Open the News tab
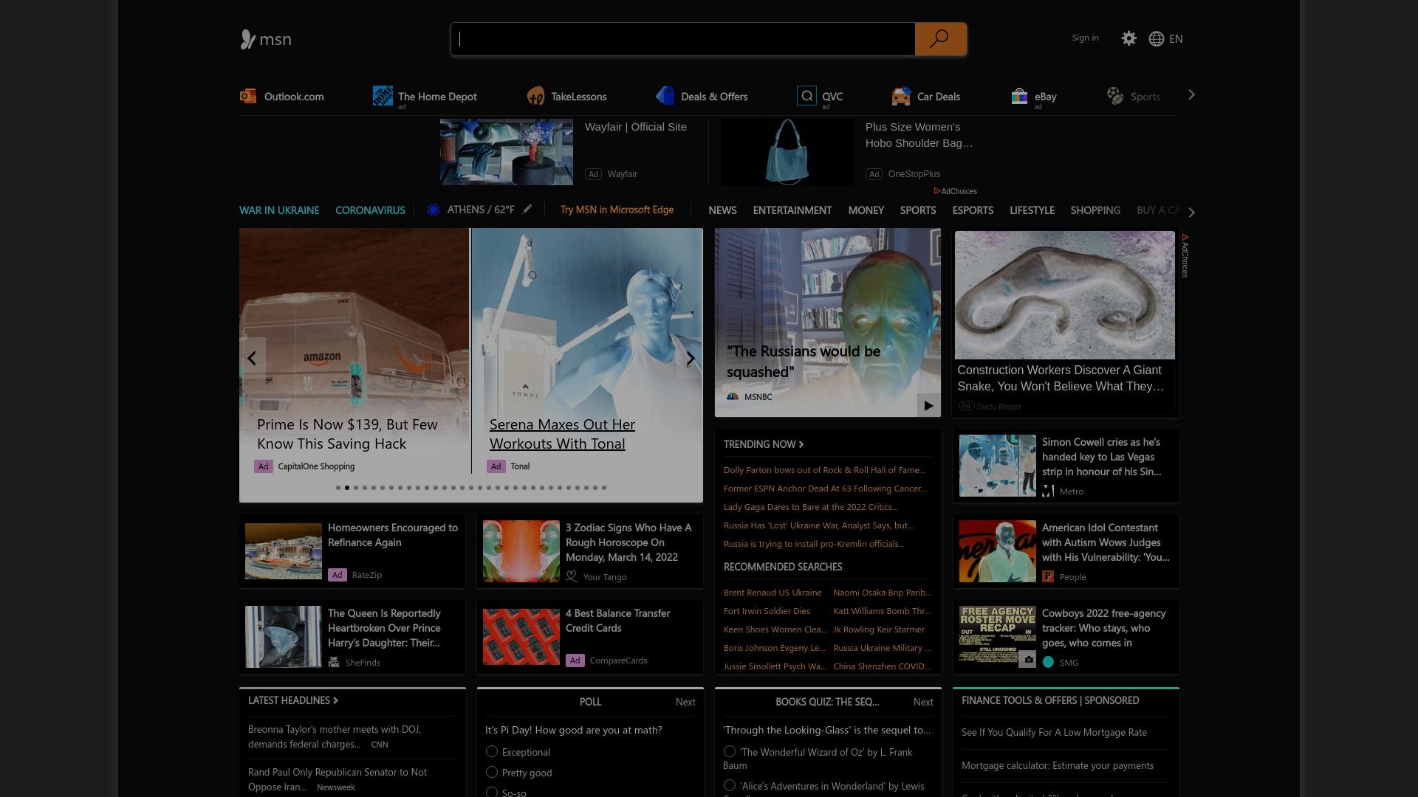The width and height of the screenshot is (1418, 797). click(722, 210)
